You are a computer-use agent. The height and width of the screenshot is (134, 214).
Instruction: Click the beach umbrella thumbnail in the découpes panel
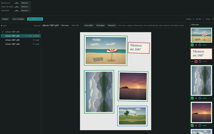tap(201, 35)
